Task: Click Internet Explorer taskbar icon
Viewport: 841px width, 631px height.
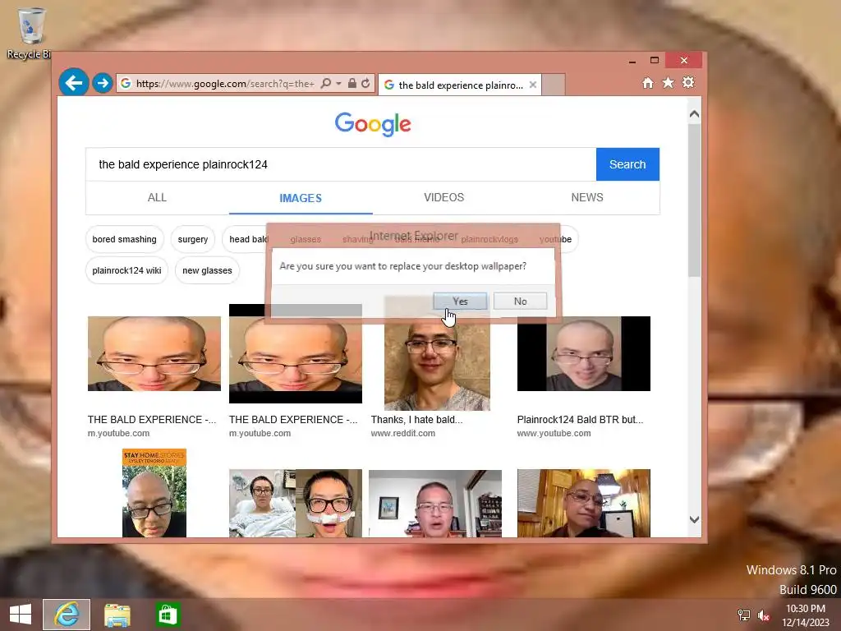Action: click(x=67, y=615)
